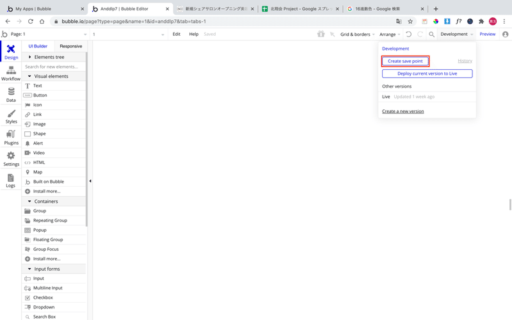Switch to the My Apps | Bubble browser tab
The width and height of the screenshot is (512, 320).
tap(44, 9)
